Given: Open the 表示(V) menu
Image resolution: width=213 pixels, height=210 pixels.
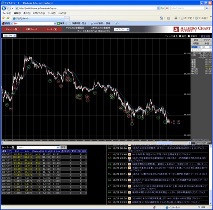Looking at the screenshot, I should pos(27,13).
